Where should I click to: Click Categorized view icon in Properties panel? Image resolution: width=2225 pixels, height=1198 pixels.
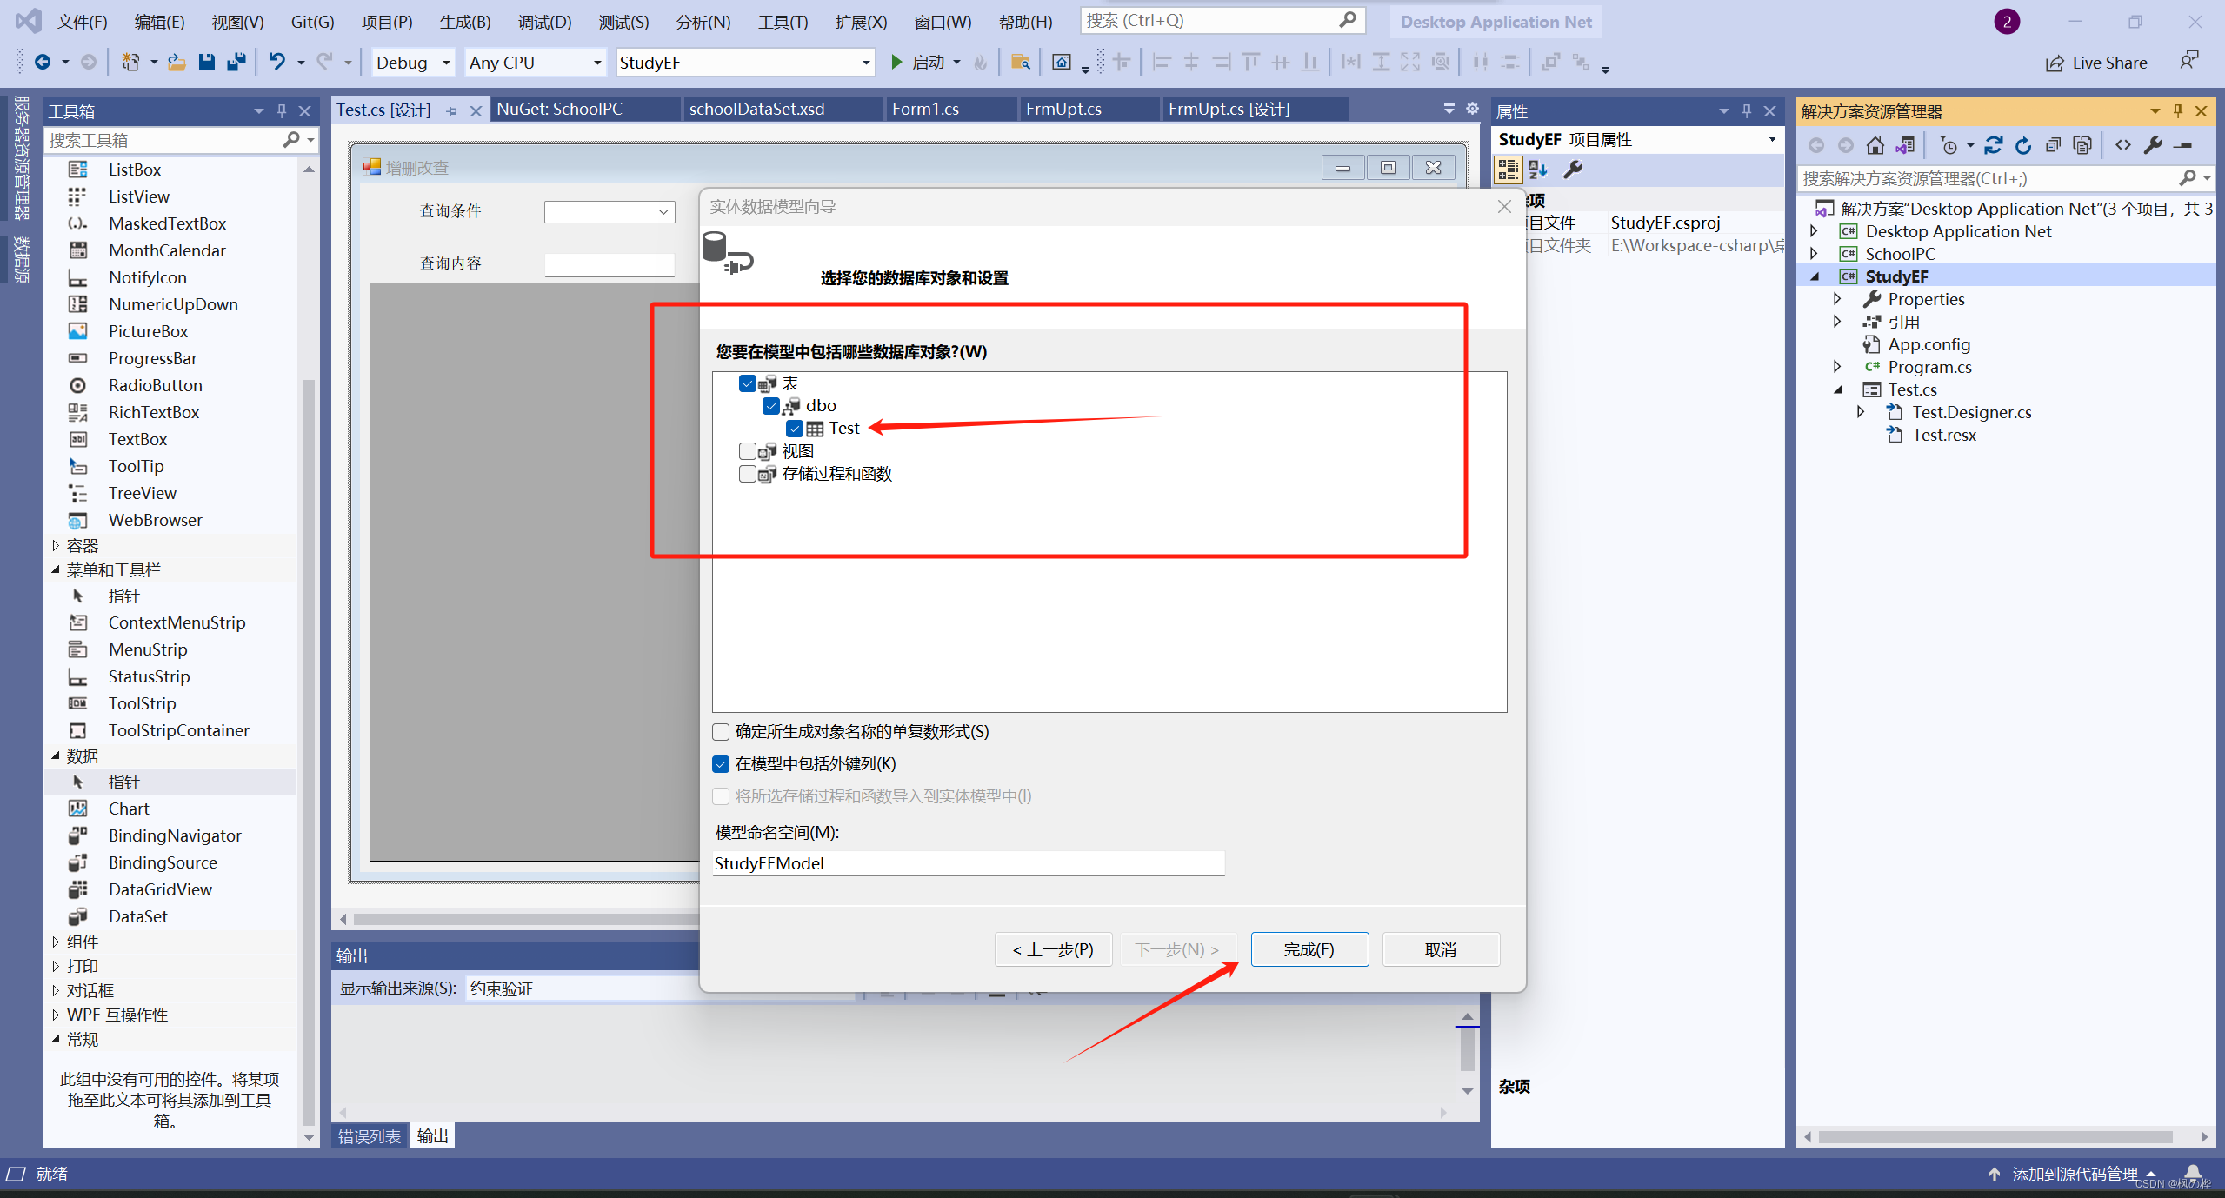pos(1508,170)
